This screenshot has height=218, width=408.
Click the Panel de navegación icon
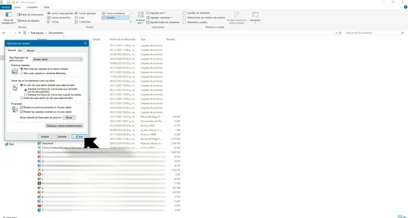click(9, 15)
